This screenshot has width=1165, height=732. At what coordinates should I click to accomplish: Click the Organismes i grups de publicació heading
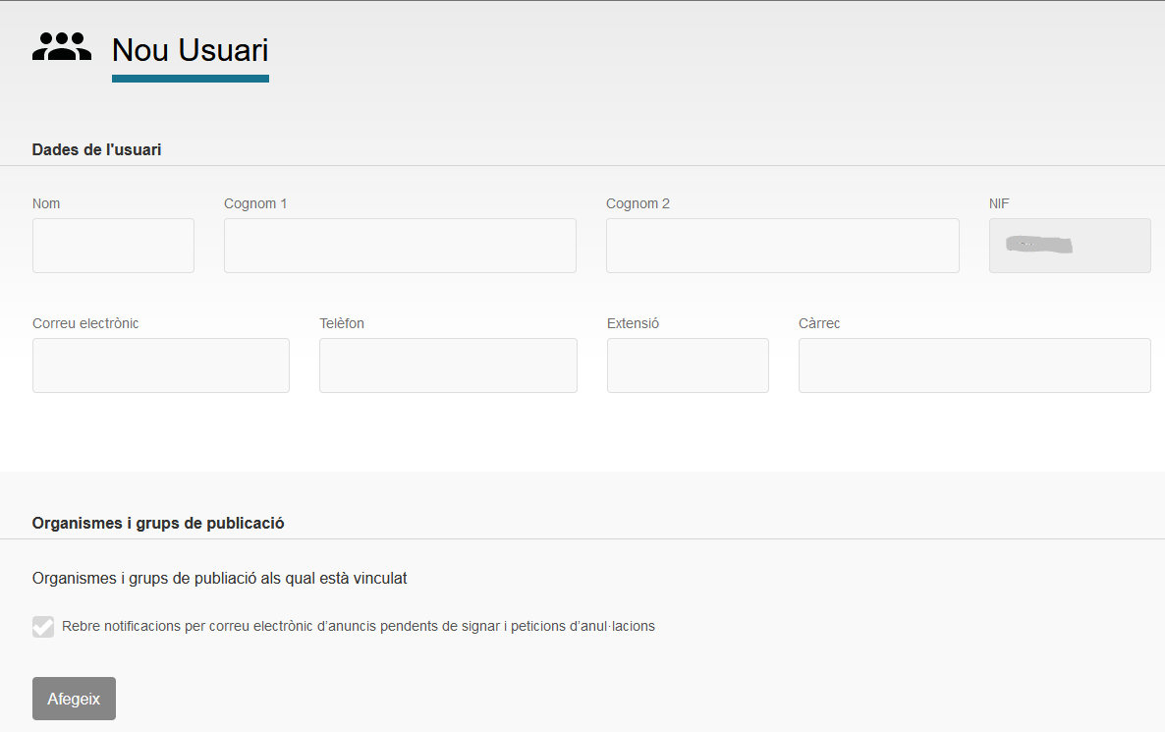[x=158, y=523]
